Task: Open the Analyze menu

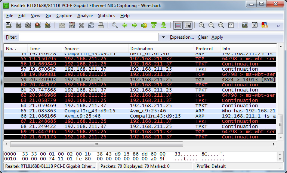Action: point(85,16)
